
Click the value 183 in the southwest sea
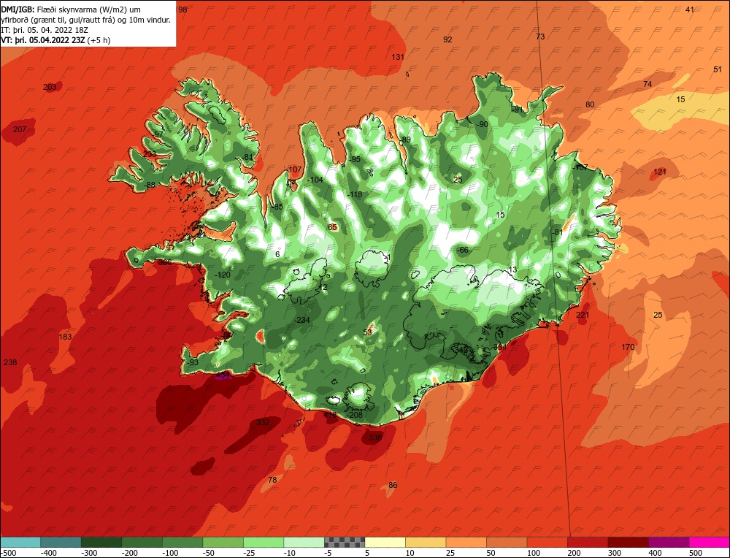[65, 337]
